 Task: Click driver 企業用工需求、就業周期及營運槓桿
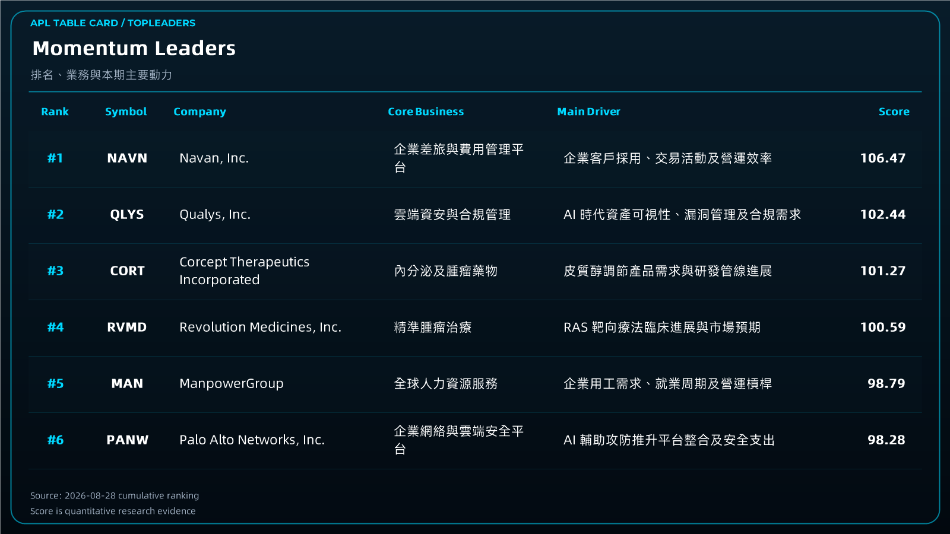tap(668, 384)
